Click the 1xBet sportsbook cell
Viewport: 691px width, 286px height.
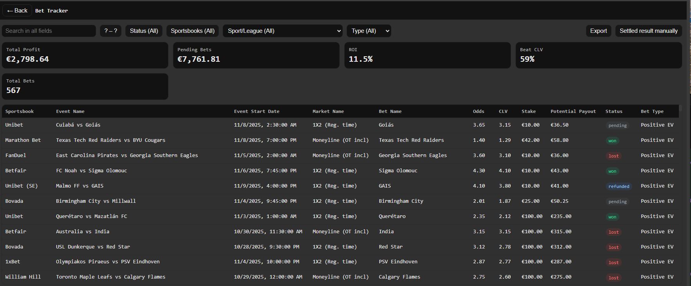pos(13,262)
